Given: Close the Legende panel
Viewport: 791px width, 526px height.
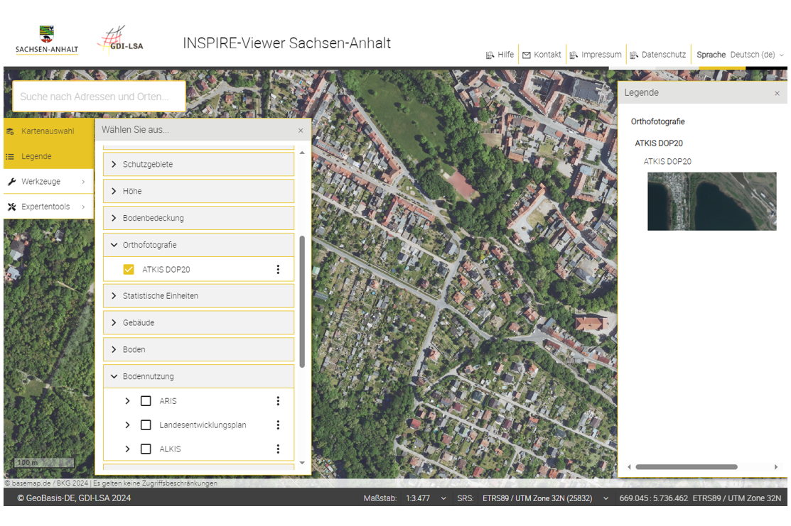Looking at the screenshot, I should click(777, 93).
